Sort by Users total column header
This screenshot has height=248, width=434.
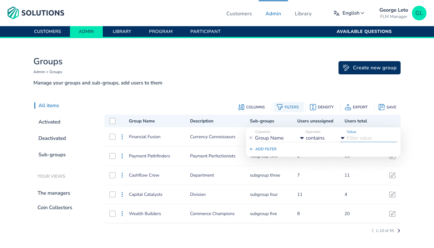pyautogui.click(x=356, y=121)
